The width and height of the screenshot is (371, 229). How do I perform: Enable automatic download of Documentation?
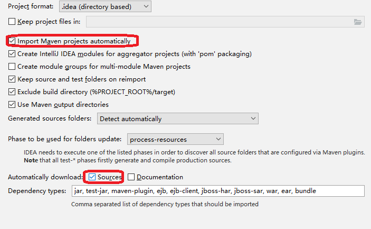coord(131,177)
